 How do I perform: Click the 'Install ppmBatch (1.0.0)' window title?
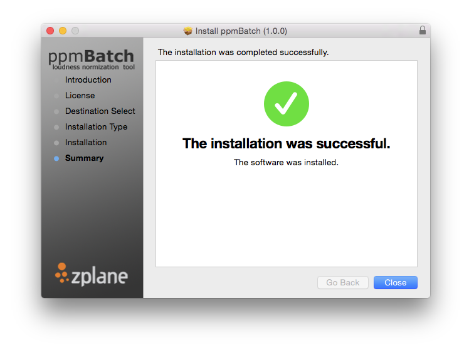click(x=241, y=31)
